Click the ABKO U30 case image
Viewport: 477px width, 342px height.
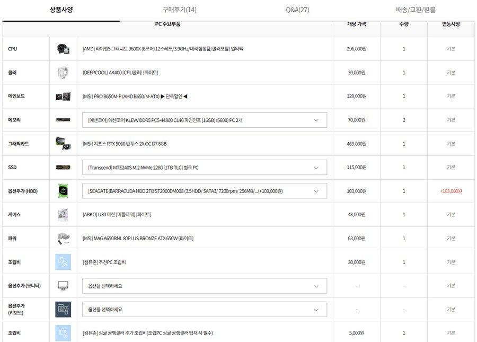(63, 215)
